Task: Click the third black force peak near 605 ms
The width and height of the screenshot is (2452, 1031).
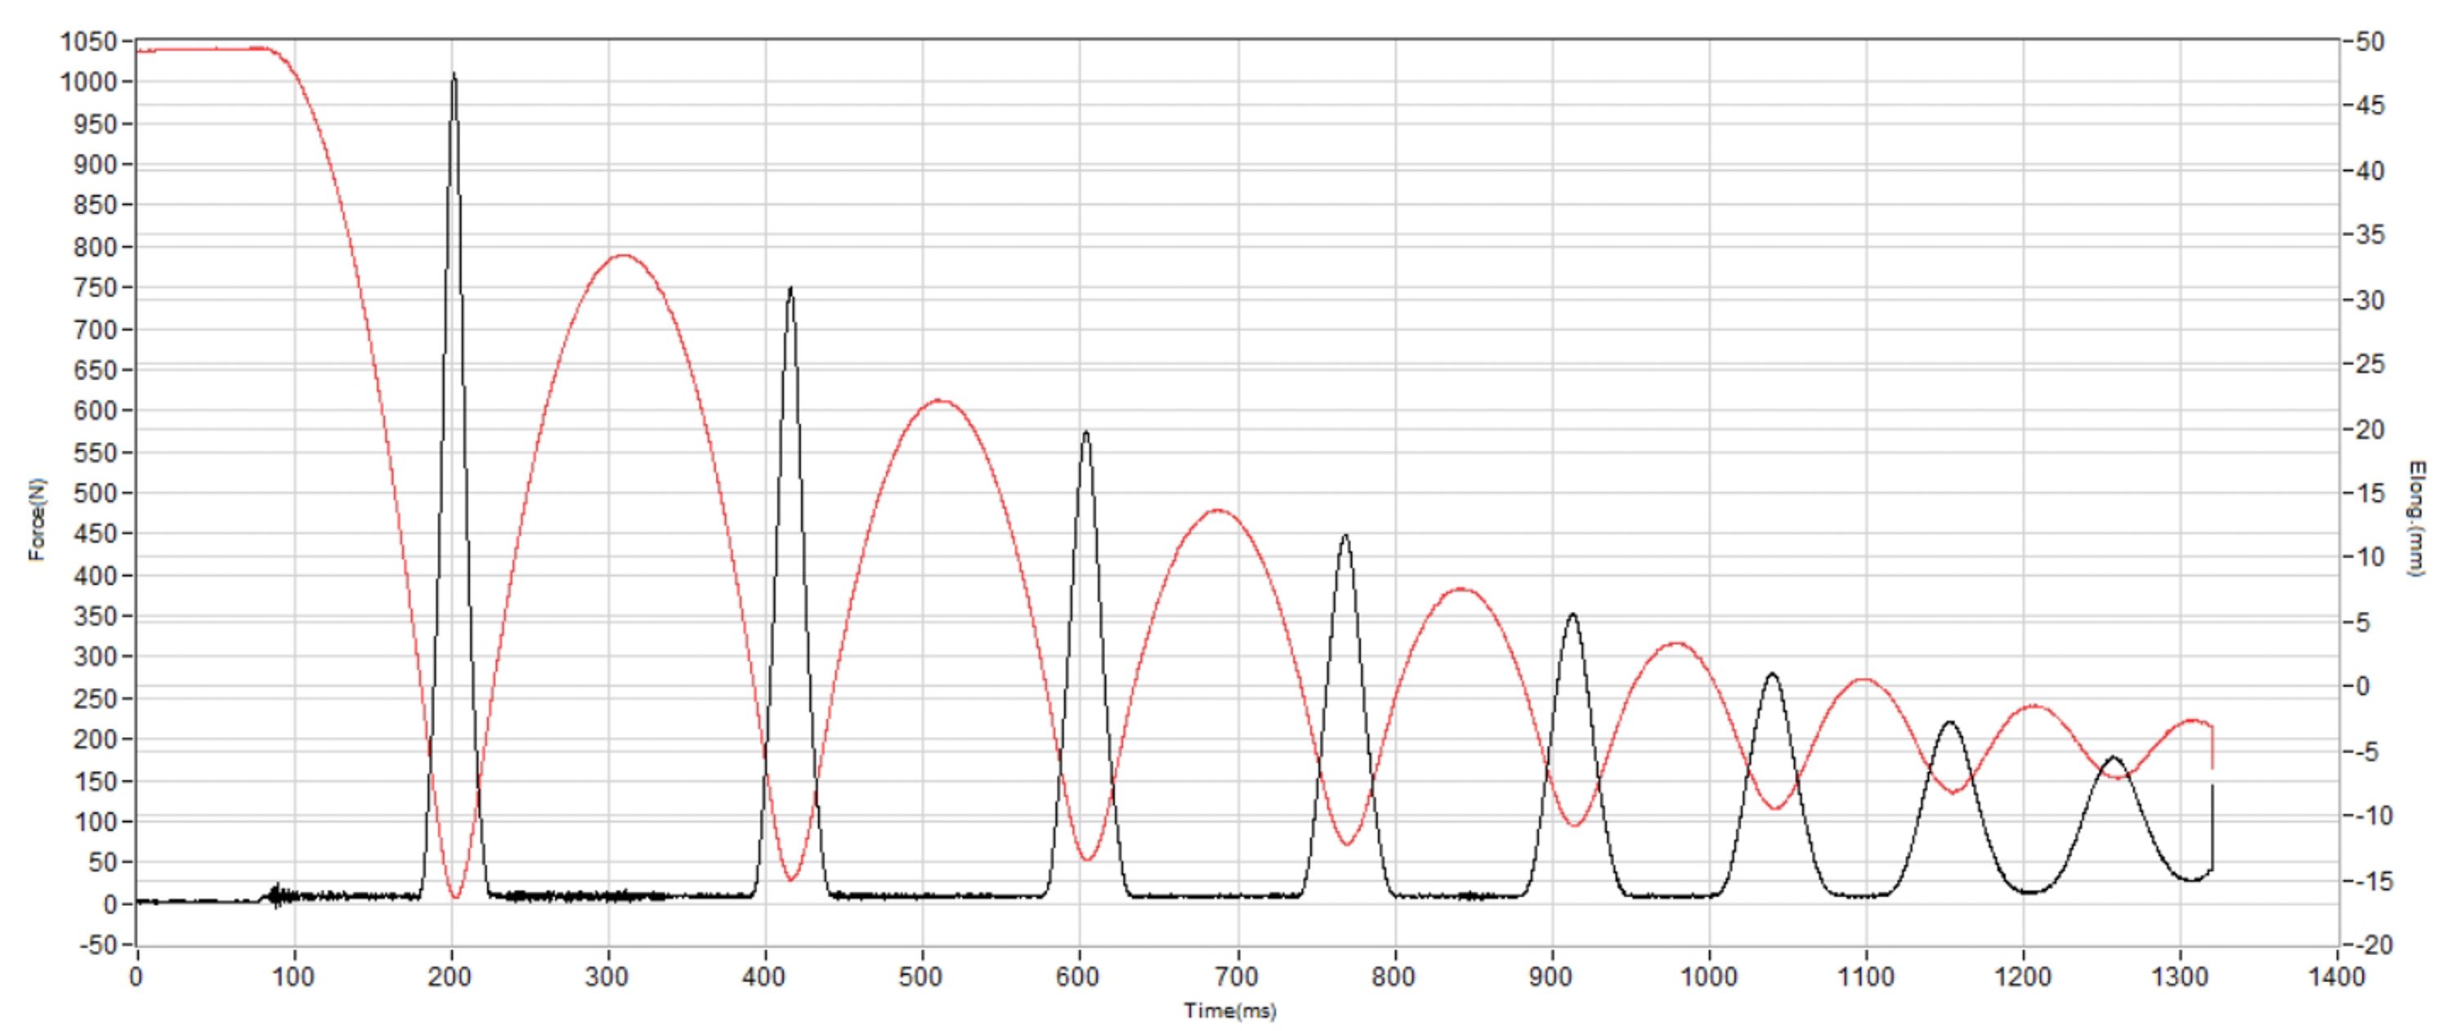Action: coord(1085,434)
